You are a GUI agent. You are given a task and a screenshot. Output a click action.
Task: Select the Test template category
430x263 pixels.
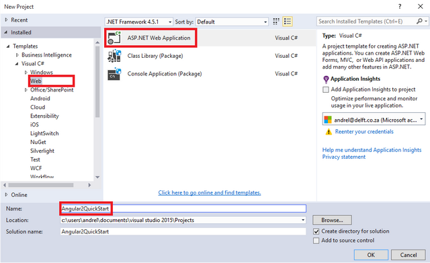(x=35, y=159)
